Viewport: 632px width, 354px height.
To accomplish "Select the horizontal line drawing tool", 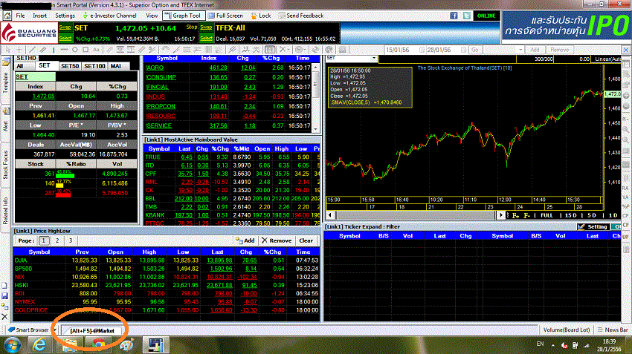I will 64,50.
